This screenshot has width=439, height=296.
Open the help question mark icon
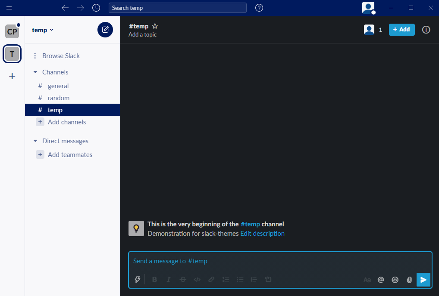259,8
